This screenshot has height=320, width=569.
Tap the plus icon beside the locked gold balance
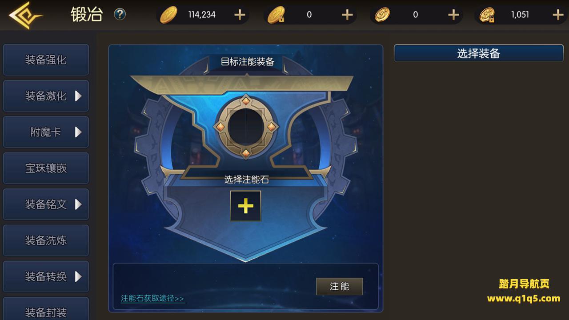pyautogui.click(x=347, y=15)
